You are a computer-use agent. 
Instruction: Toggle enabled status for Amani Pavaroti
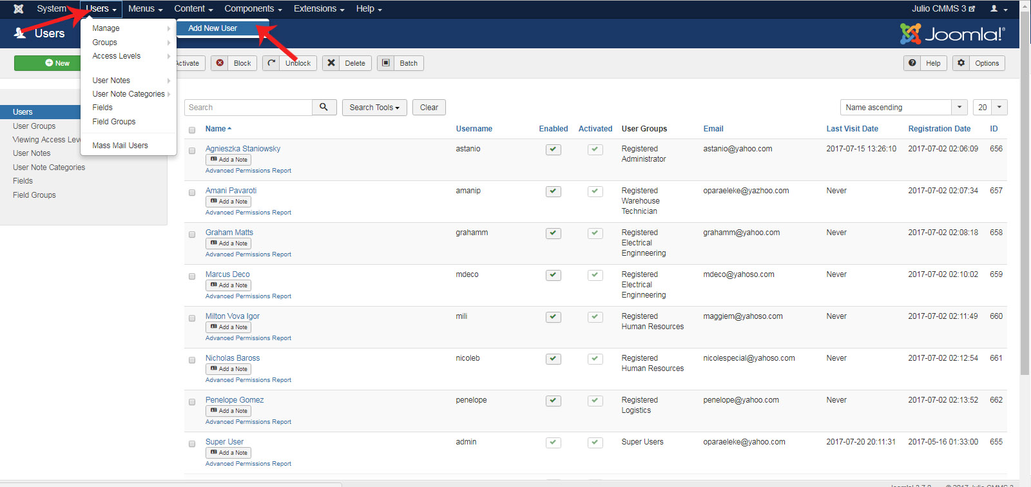[554, 191]
